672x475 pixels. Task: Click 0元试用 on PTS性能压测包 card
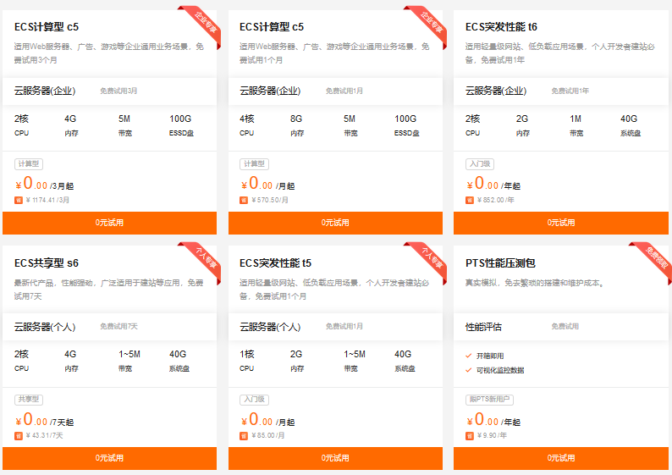coord(561,458)
